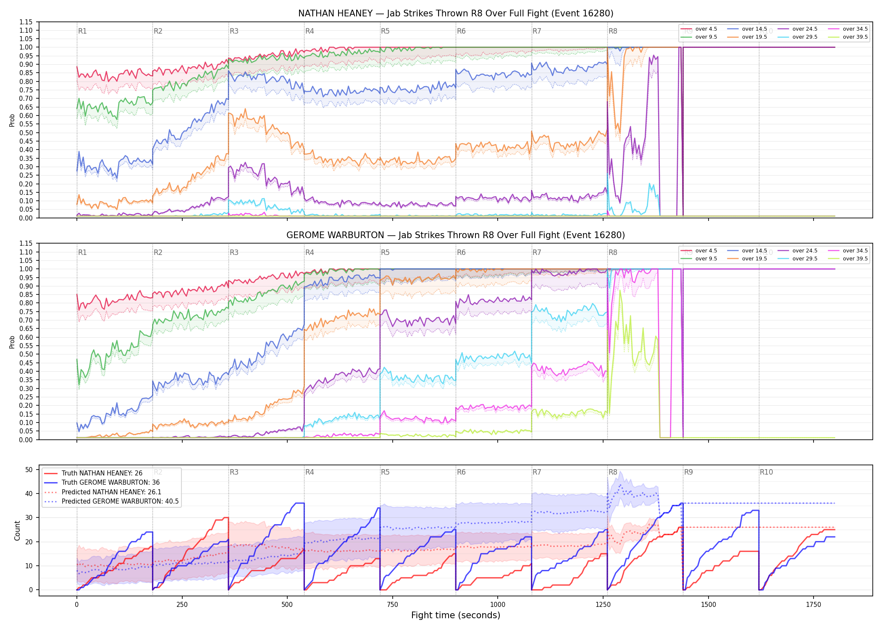Click R2 round marker in Warburton chart
The width and height of the screenshot is (882, 630).
pos(158,252)
